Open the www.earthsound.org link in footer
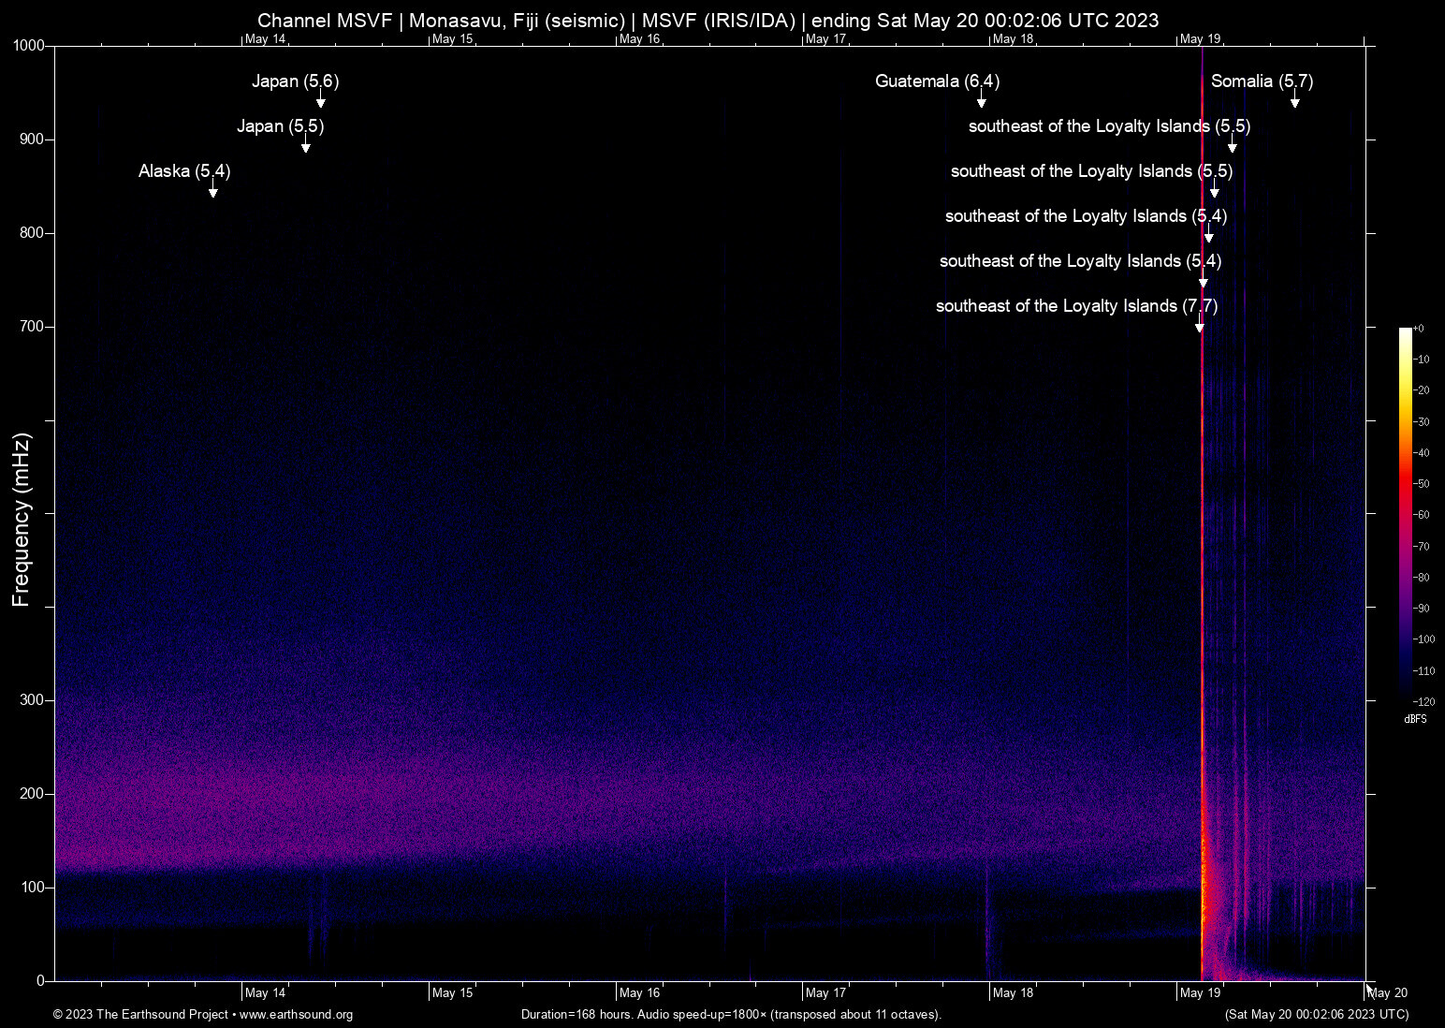Screen dimensions: 1445x1028 click(x=296, y=1015)
